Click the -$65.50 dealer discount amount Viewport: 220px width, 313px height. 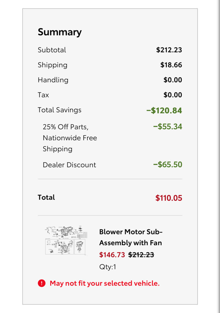(x=167, y=165)
